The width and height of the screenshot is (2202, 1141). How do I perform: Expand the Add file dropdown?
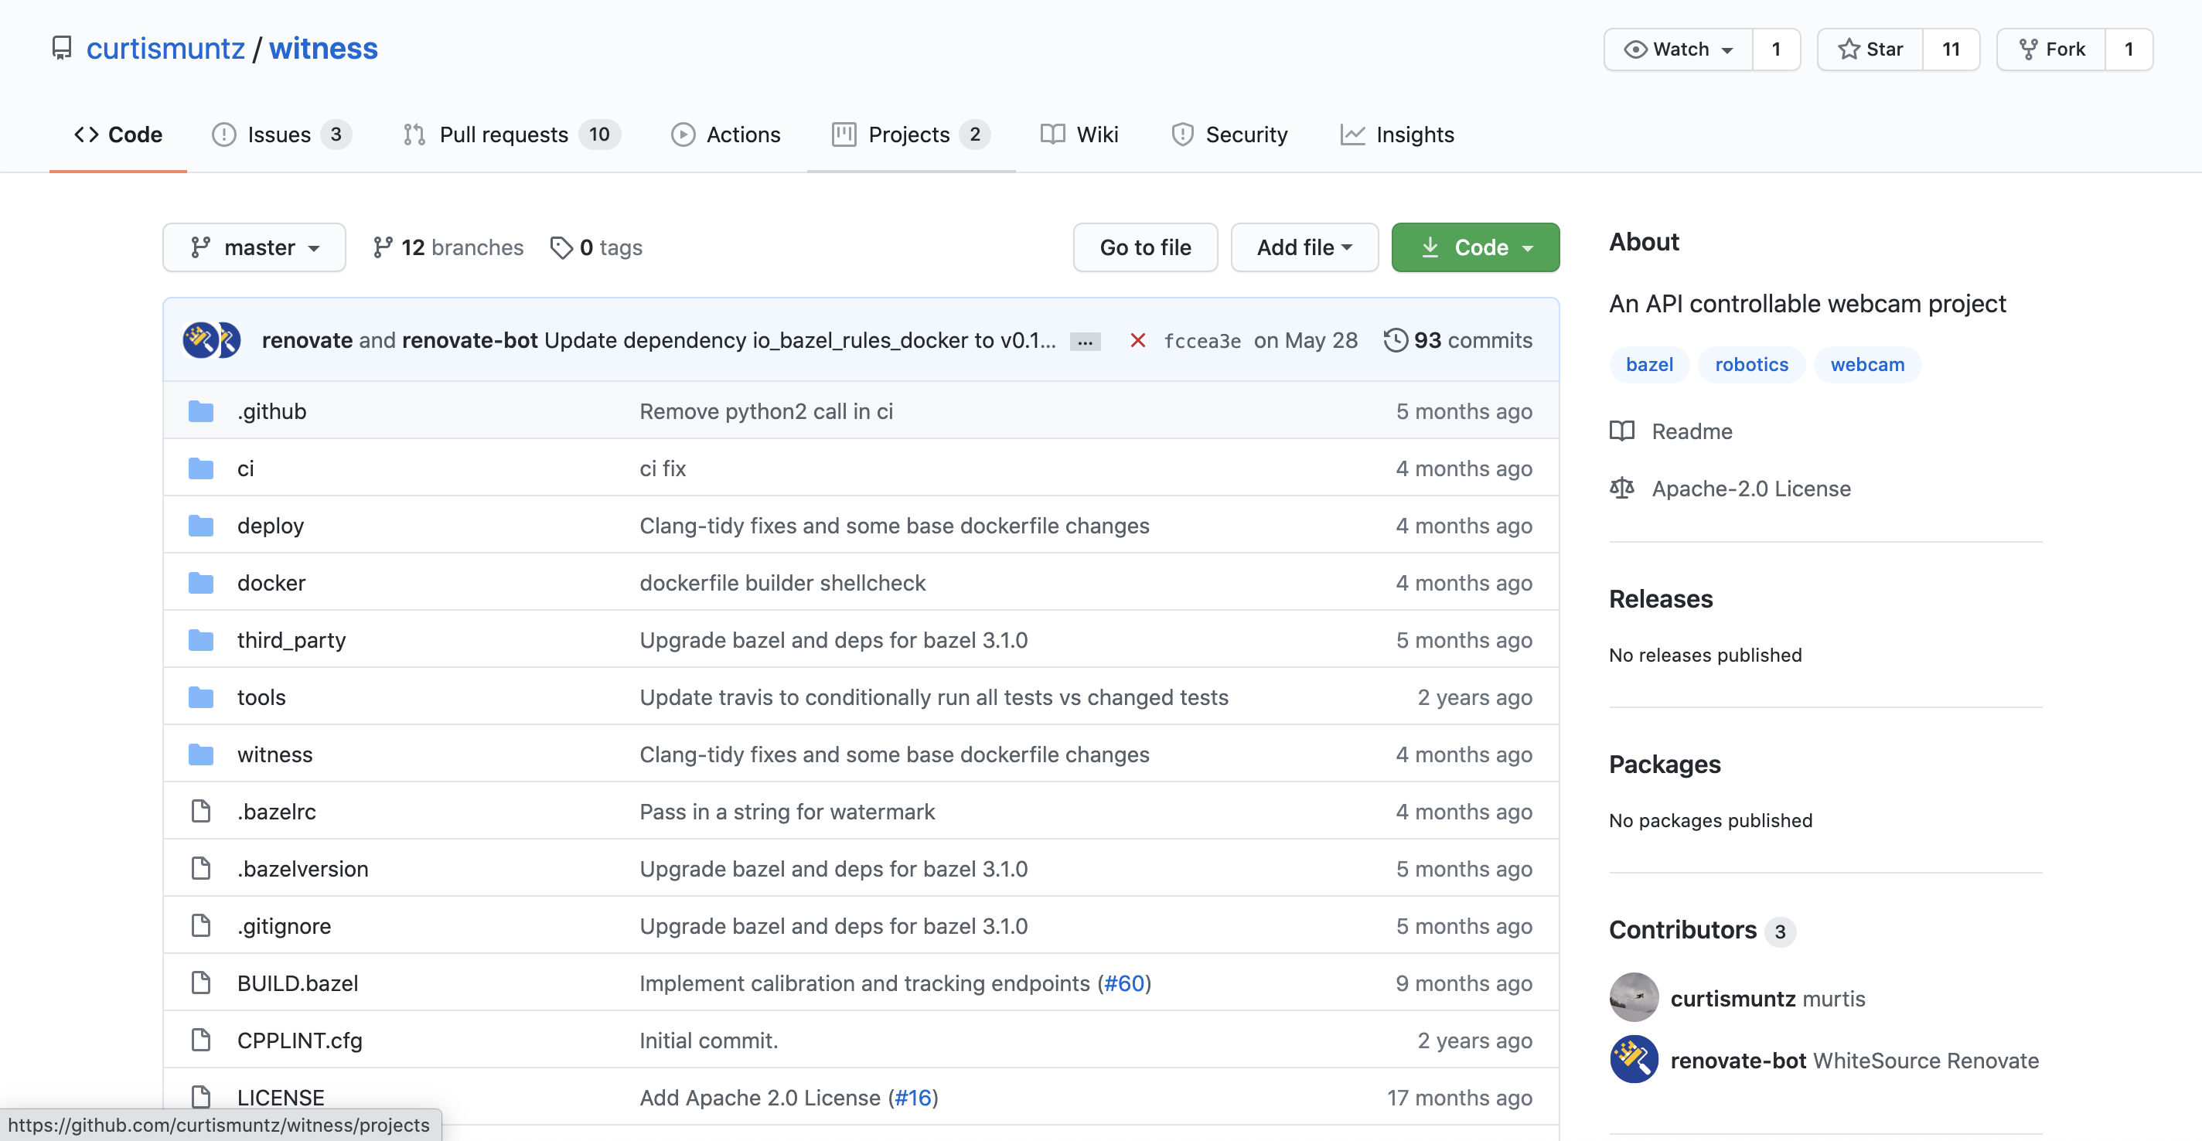pyautogui.click(x=1304, y=248)
